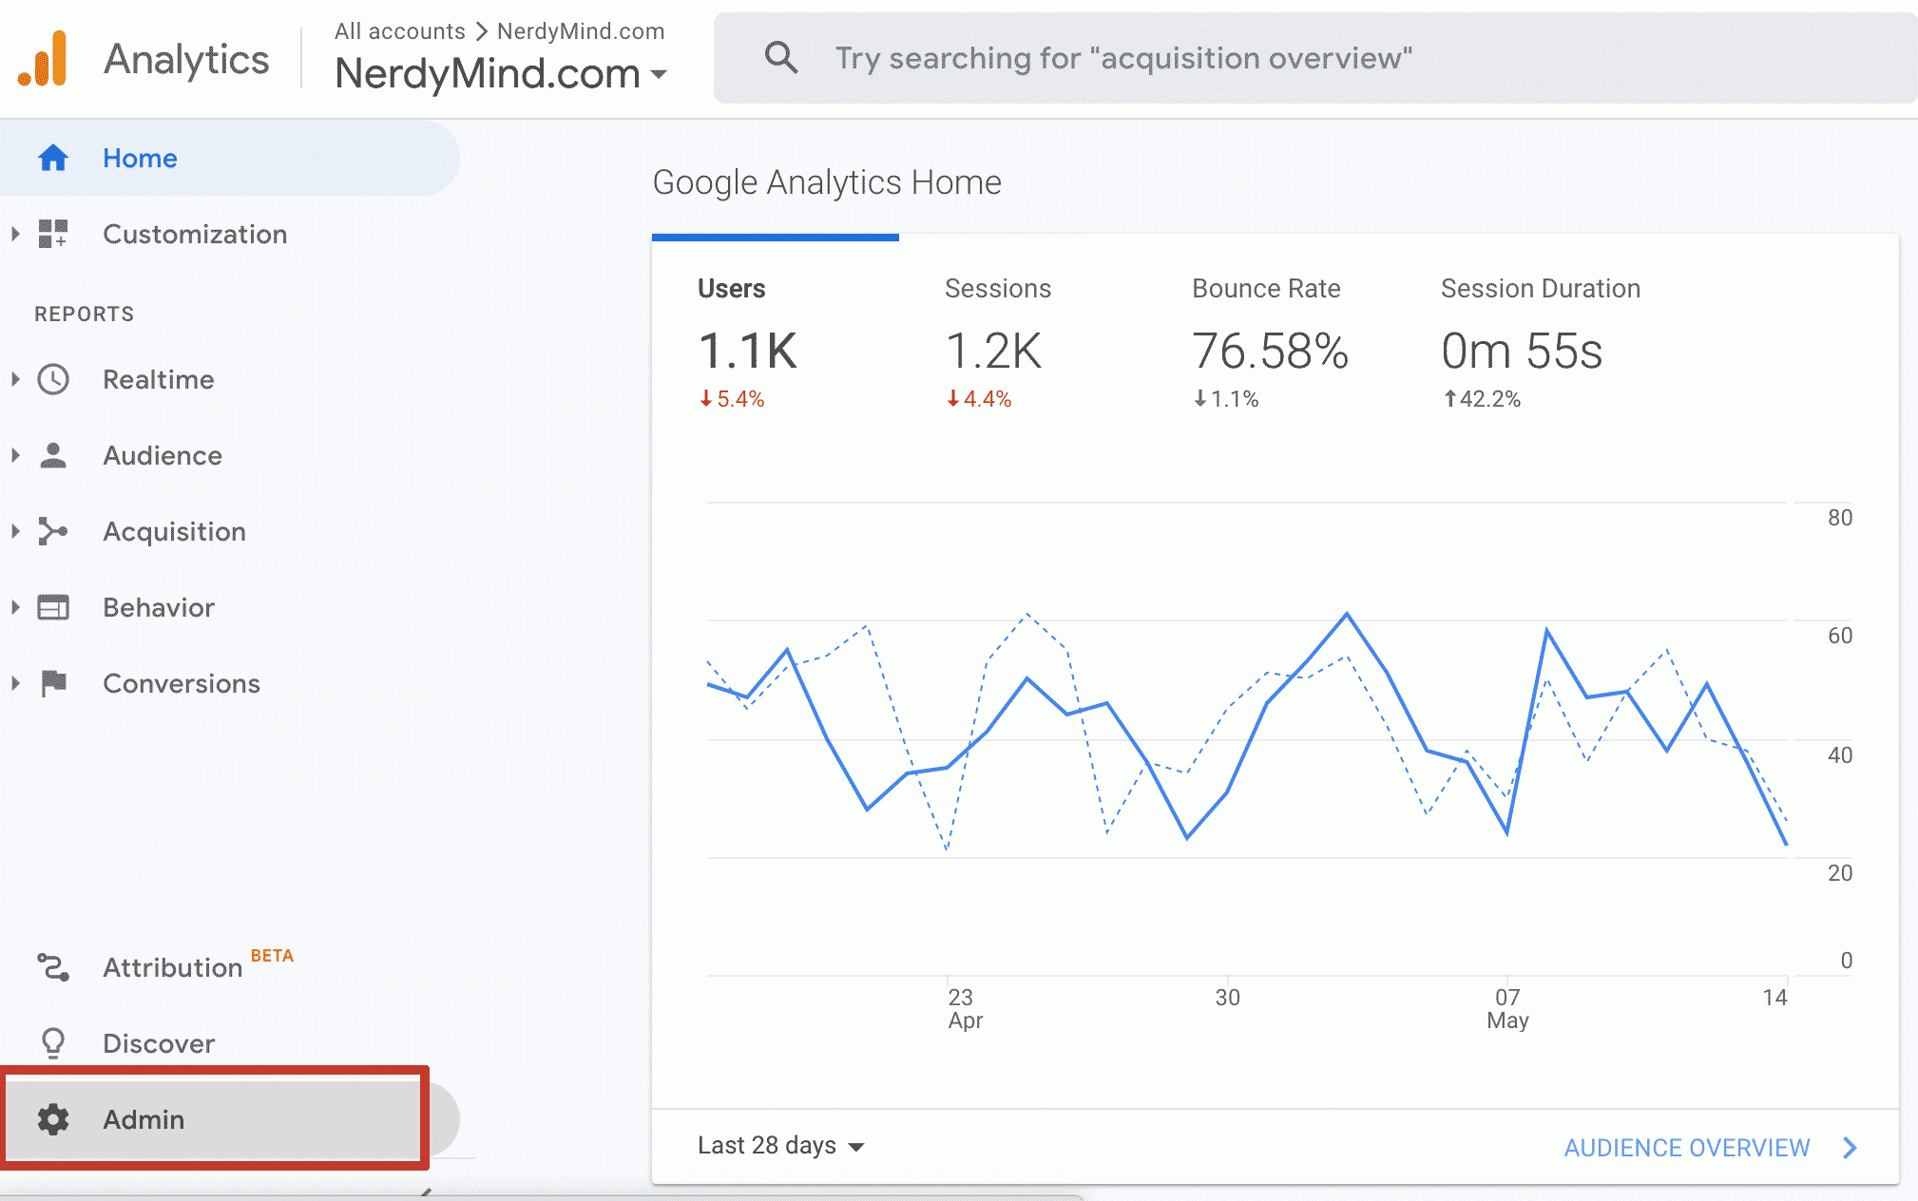
Task: Click the search magnifier icon
Action: 781,58
